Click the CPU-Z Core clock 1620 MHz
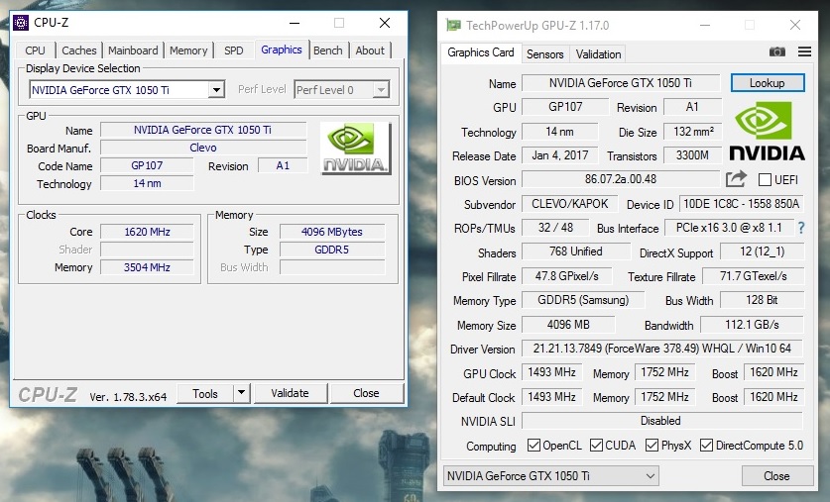The width and height of the screenshot is (830, 502). point(147,232)
